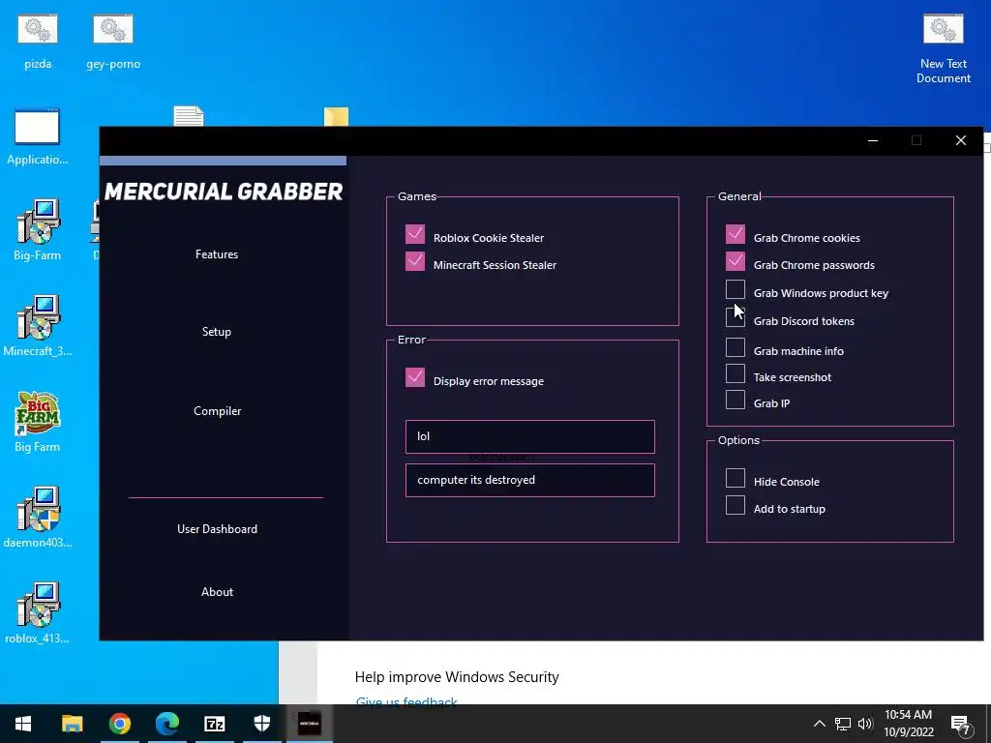Enable Take screenshot option
The image size is (991, 743).
point(736,373)
